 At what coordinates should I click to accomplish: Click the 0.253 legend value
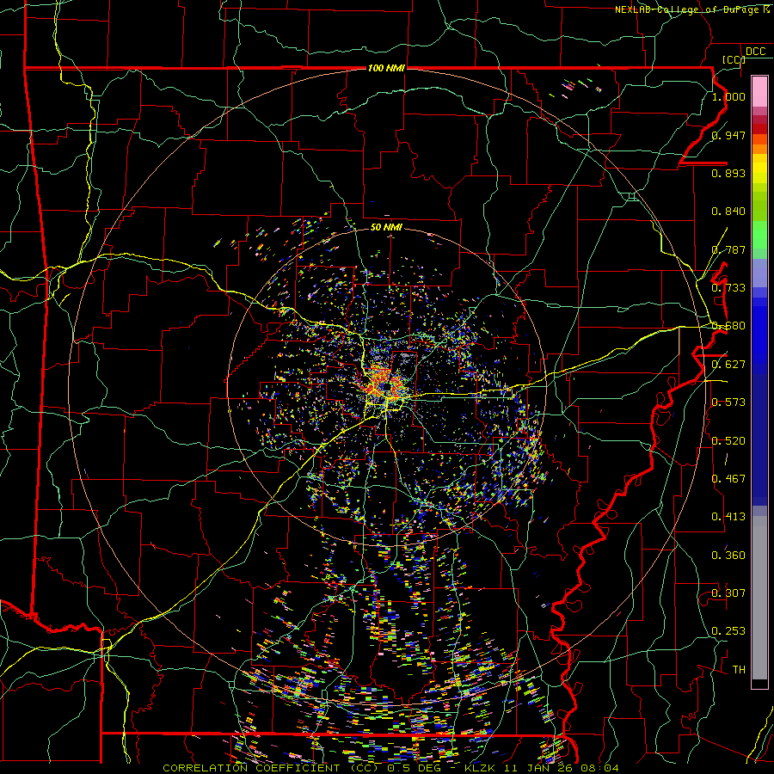tap(728, 631)
